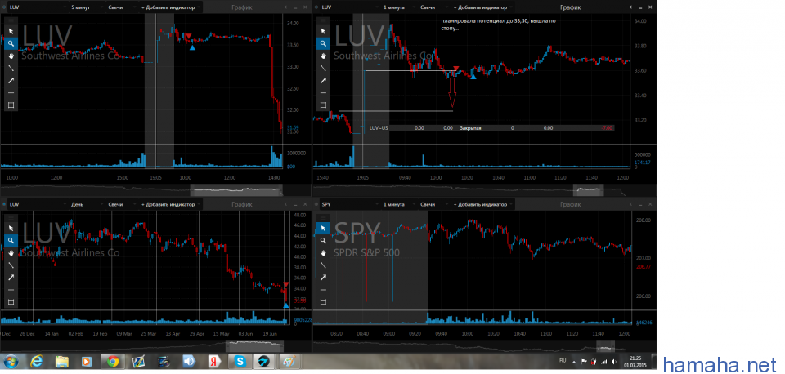Select arrow drawing tool in LUV daily chart
The image size is (785, 374).
point(11,278)
